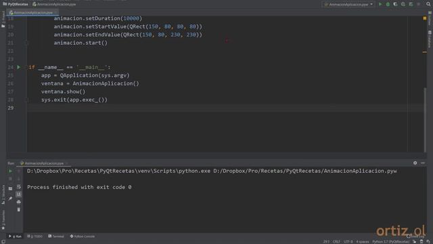Click the fold marker next to line 28
The width and height of the screenshot is (433, 244).
[x=27, y=100]
